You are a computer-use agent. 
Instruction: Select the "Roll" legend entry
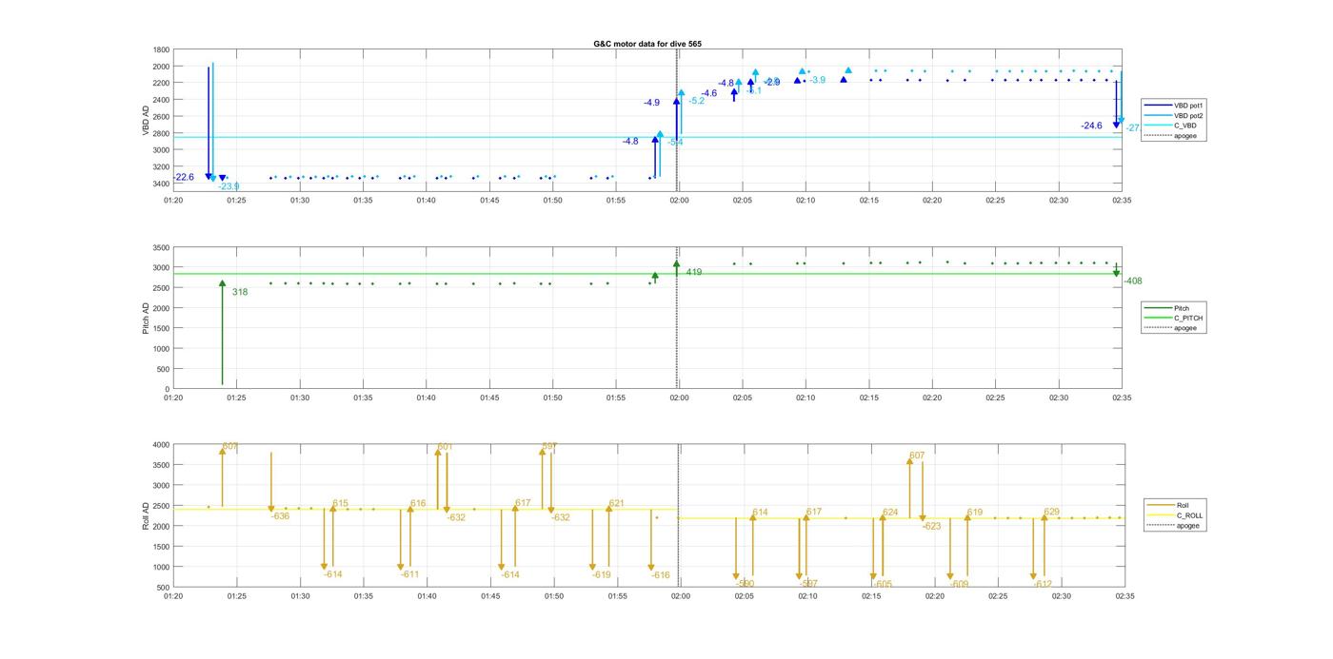[x=1176, y=505]
